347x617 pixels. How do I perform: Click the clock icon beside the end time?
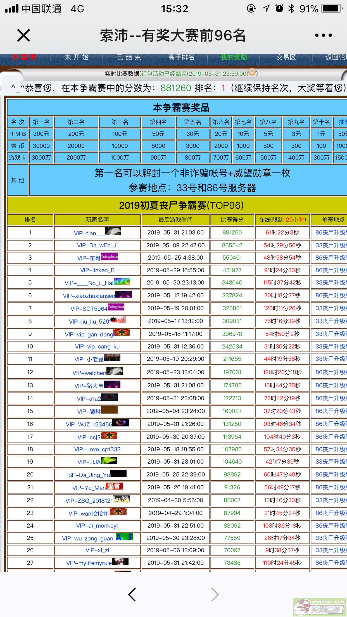[x=252, y=72]
